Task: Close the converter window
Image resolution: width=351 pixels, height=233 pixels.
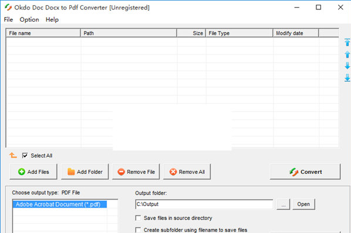Action: click(x=340, y=8)
